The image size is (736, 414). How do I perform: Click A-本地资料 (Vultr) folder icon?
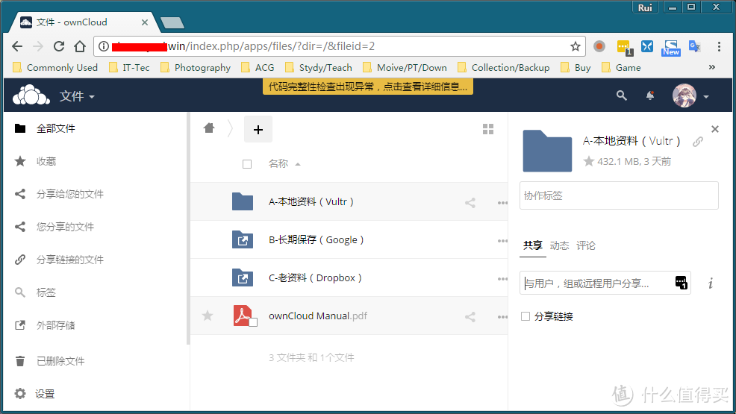pos(243,201)
